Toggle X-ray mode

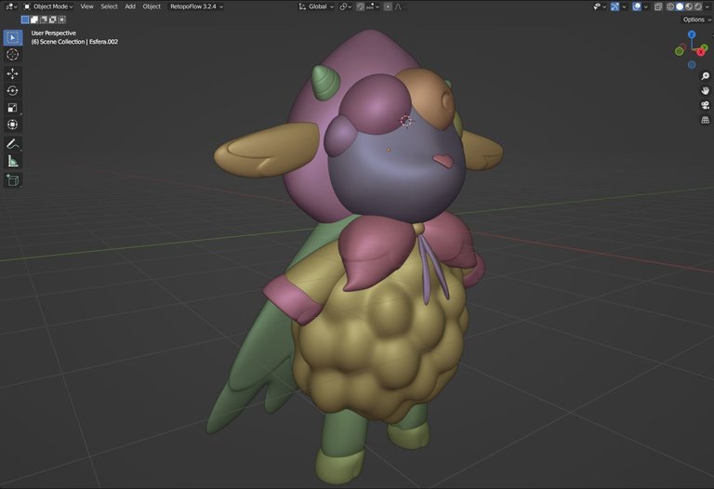click(x=658, y=7)
